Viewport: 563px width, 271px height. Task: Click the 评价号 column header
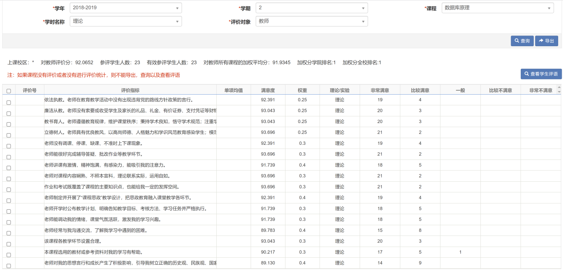pyautogui.click(x=29, y=90)
